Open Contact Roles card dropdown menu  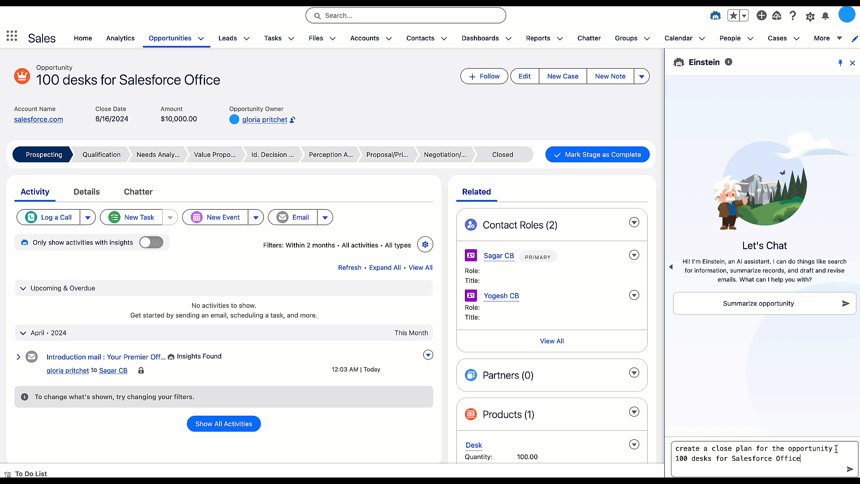(x=634, y=223)
